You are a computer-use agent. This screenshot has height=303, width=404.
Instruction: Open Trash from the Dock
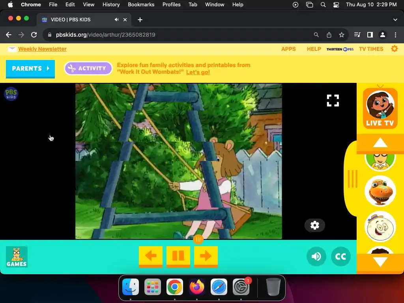[x=273, y=287]
